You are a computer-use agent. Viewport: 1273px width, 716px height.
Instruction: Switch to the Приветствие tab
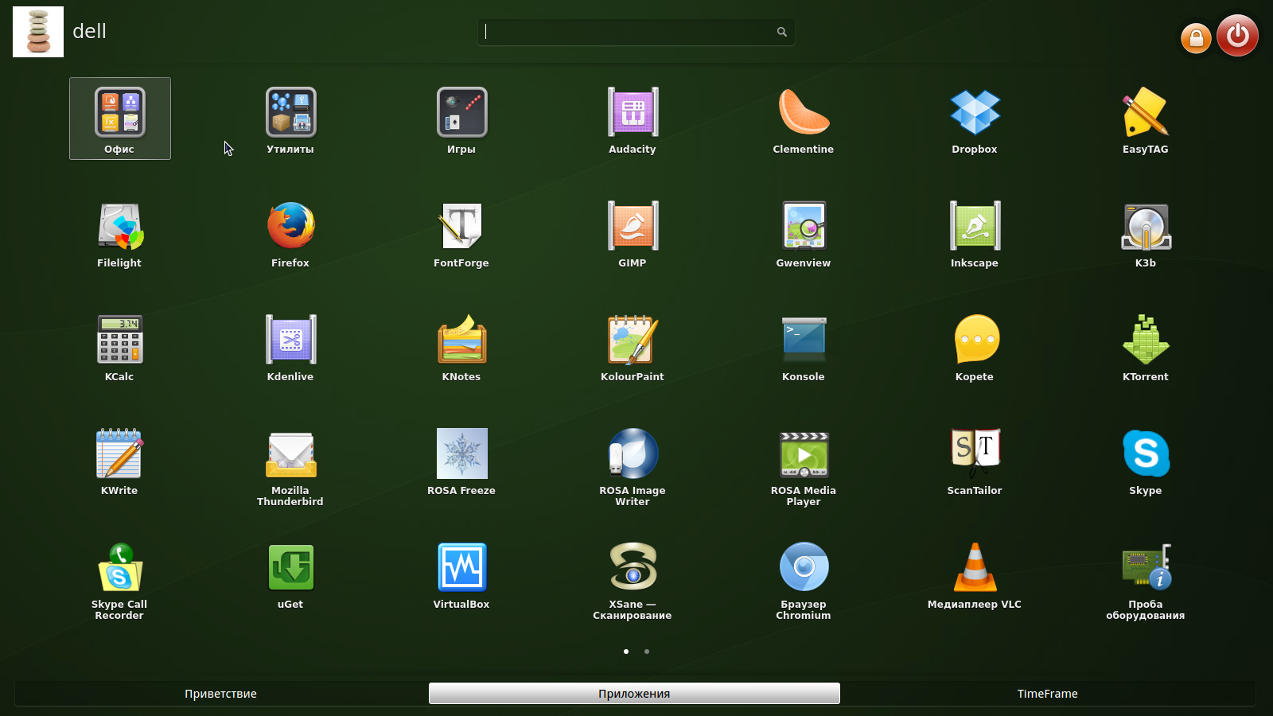221,694
